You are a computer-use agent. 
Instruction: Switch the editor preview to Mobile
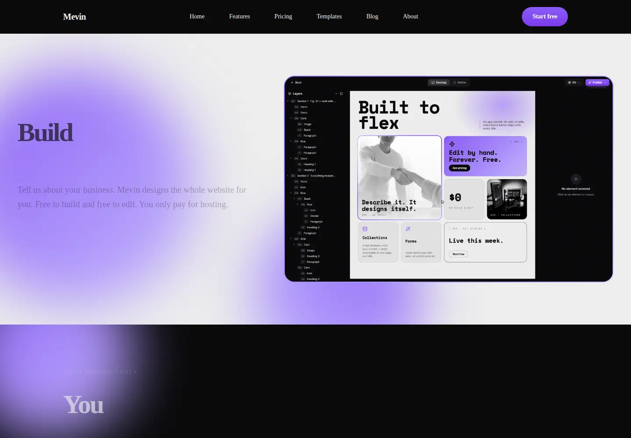pos(460,82)
